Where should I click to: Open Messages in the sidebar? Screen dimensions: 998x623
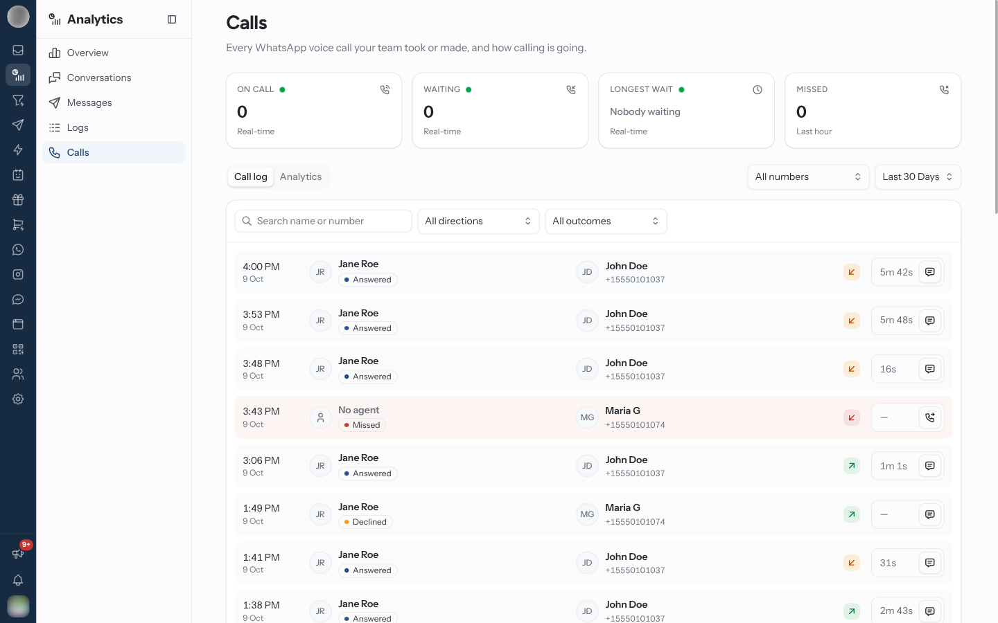tap(114, 102)
